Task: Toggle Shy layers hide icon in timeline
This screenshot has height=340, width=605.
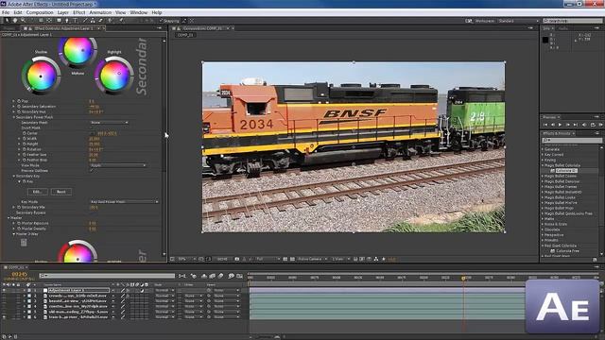Action: [204, 276]
